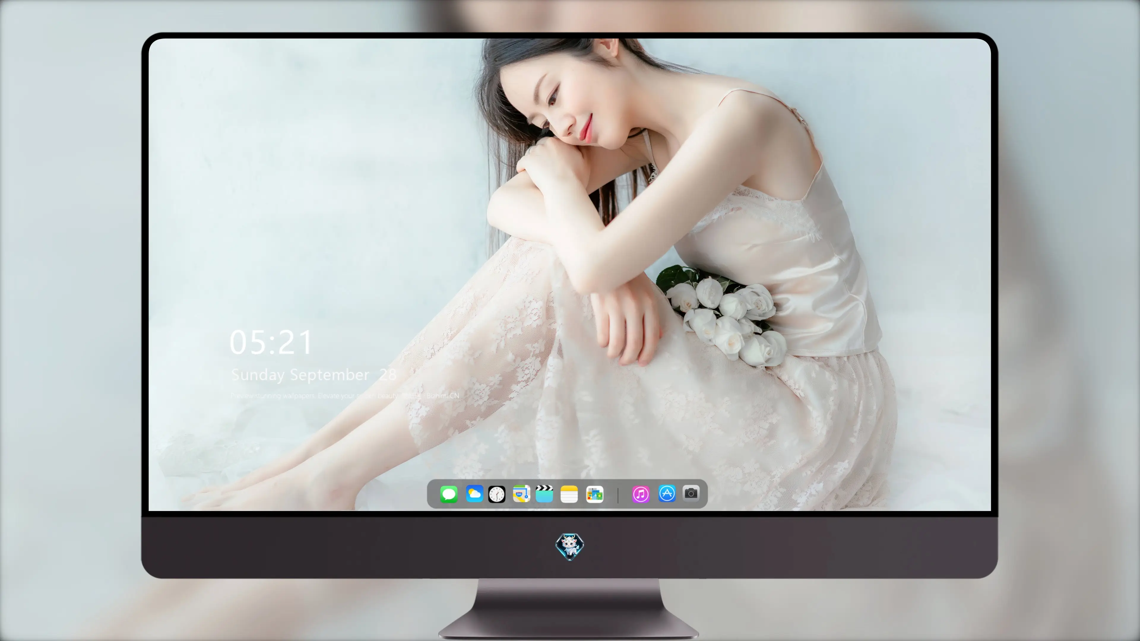Open the colorful cards app before the dock separator

(x=595, y=494)
